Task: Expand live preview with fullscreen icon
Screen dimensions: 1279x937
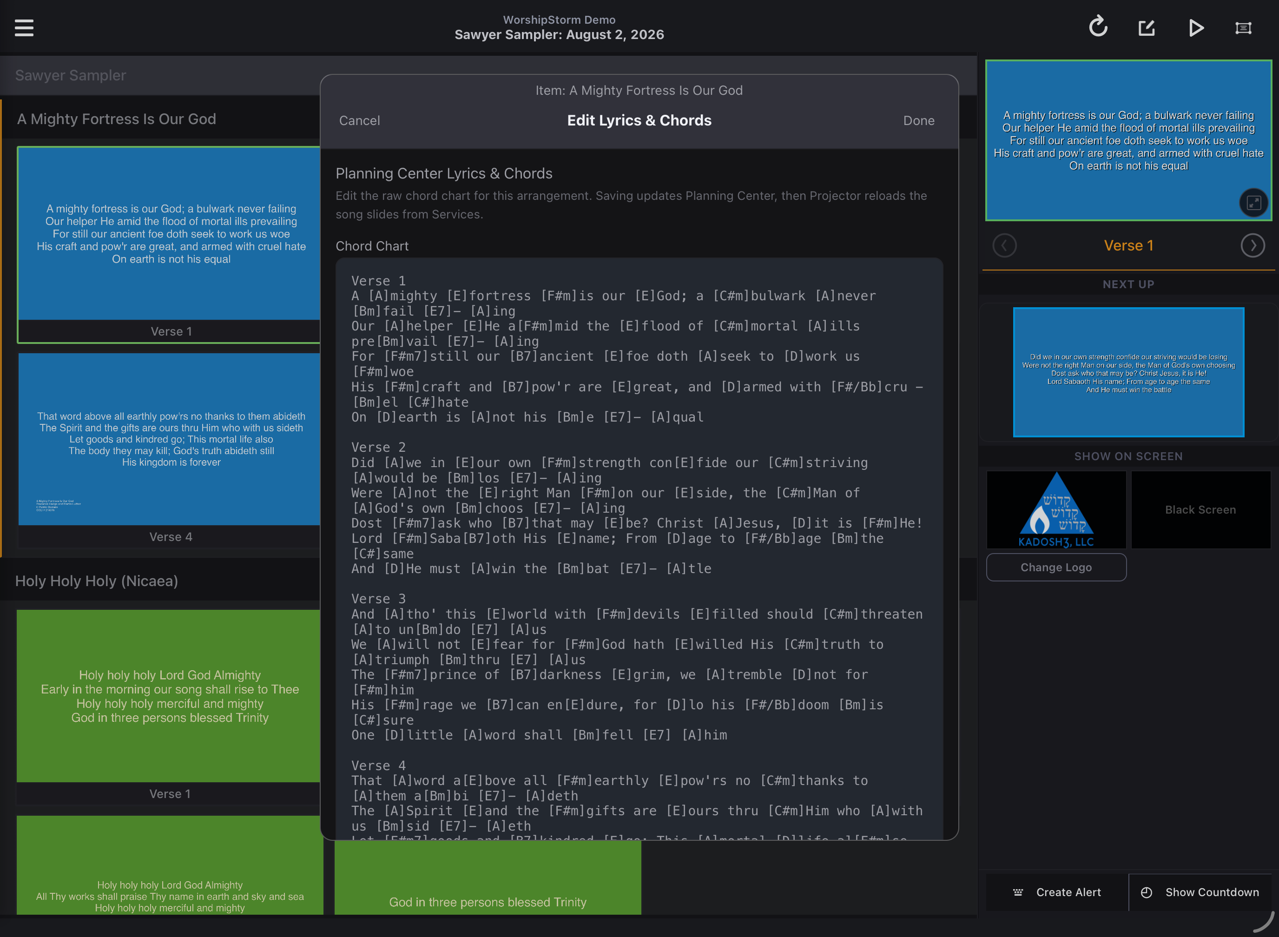Action: [1253, 203]
